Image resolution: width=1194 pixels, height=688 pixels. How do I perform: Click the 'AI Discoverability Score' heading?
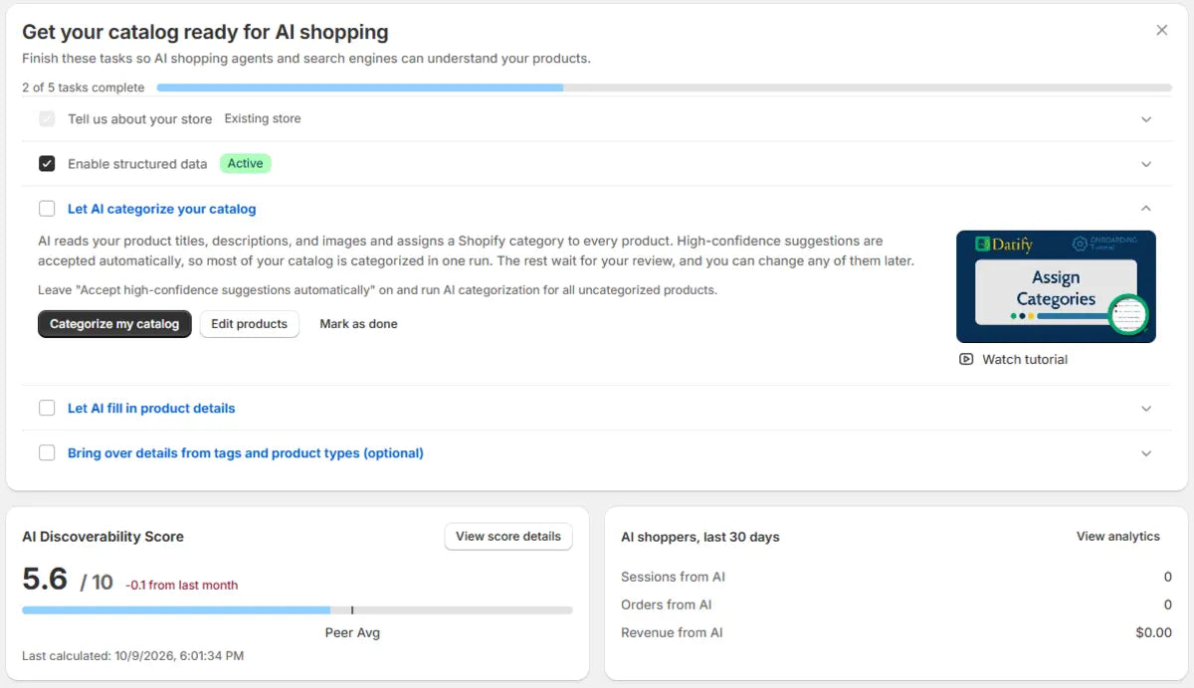[x=103, y=536]
